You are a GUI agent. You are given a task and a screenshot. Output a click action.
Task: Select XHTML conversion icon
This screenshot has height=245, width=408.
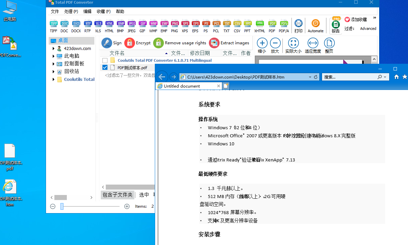coord(260,26)
